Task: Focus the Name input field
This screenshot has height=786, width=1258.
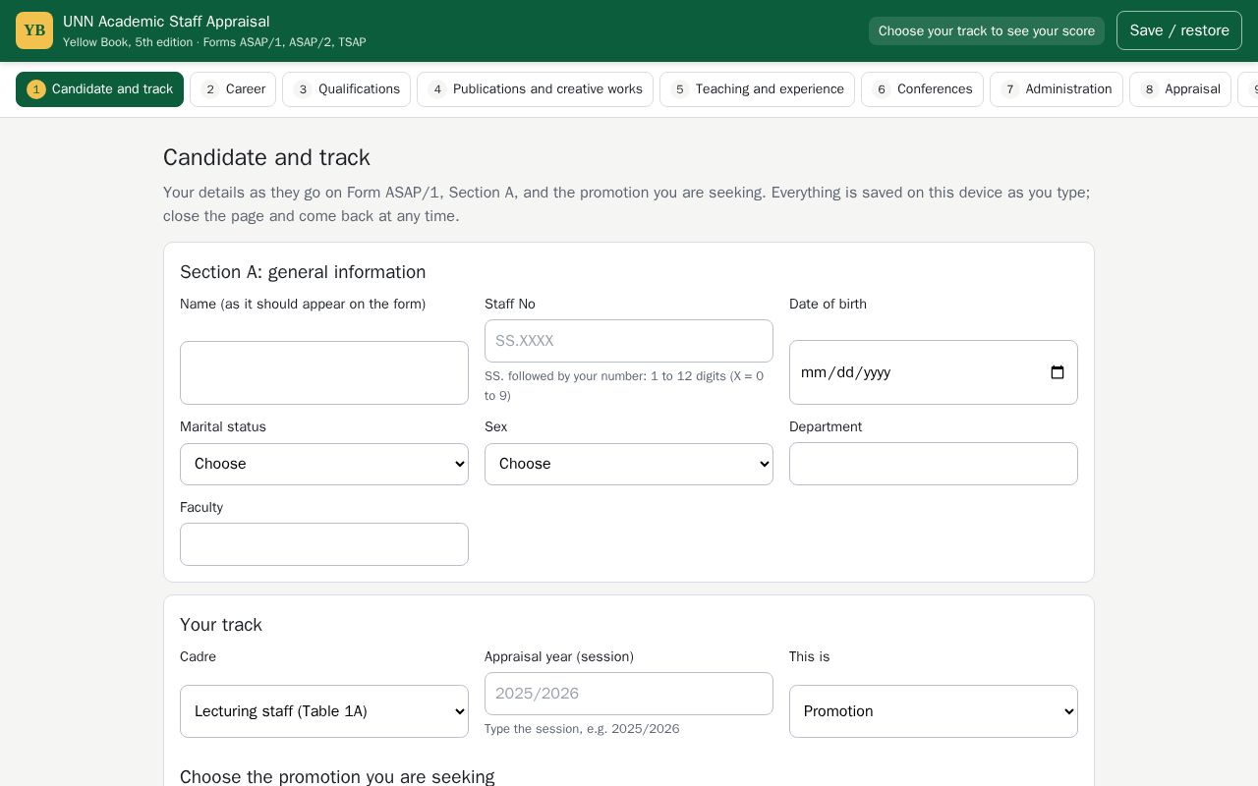Action: [324, 372]
